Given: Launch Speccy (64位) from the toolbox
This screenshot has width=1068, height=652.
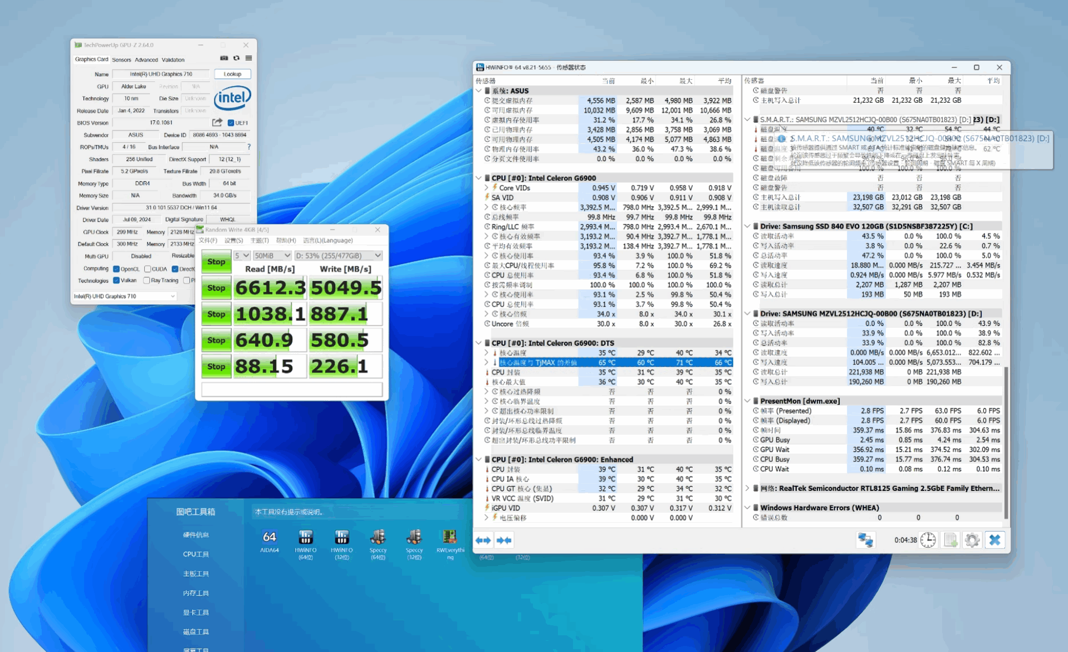Looking at the screenshot, I should point(378,544).
